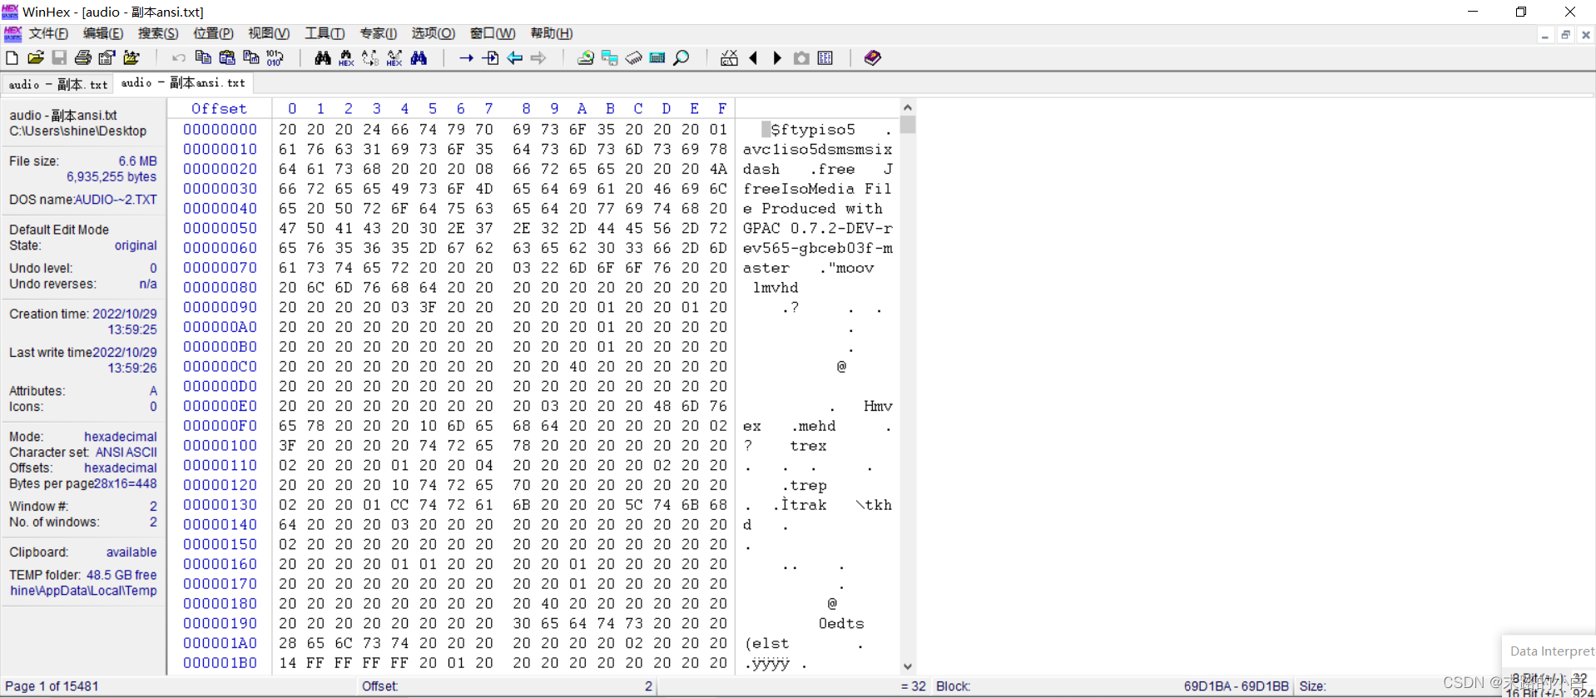Replace text with the A-to-B icon
This screenshot has width=1596, height=698.
[370, 57]
